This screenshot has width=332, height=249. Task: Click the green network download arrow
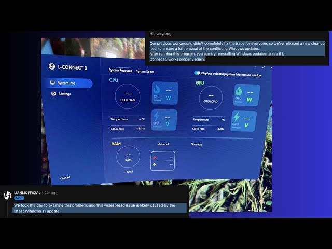155,164
